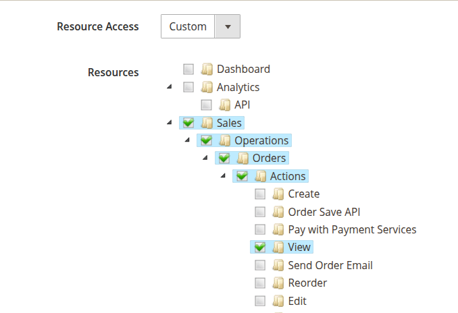Enable the Dashboard checkbox

tap(188, 69)
